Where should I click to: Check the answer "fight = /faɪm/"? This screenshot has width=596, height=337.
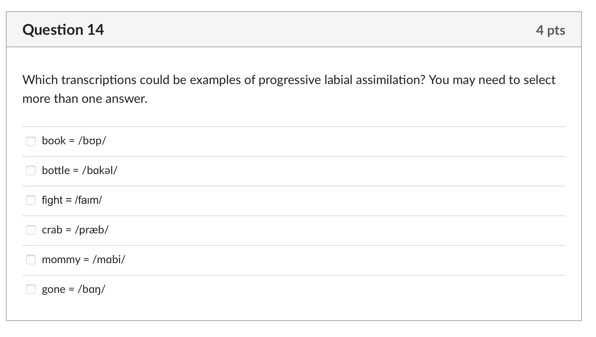pyautogui.click(x=31, y=200)
